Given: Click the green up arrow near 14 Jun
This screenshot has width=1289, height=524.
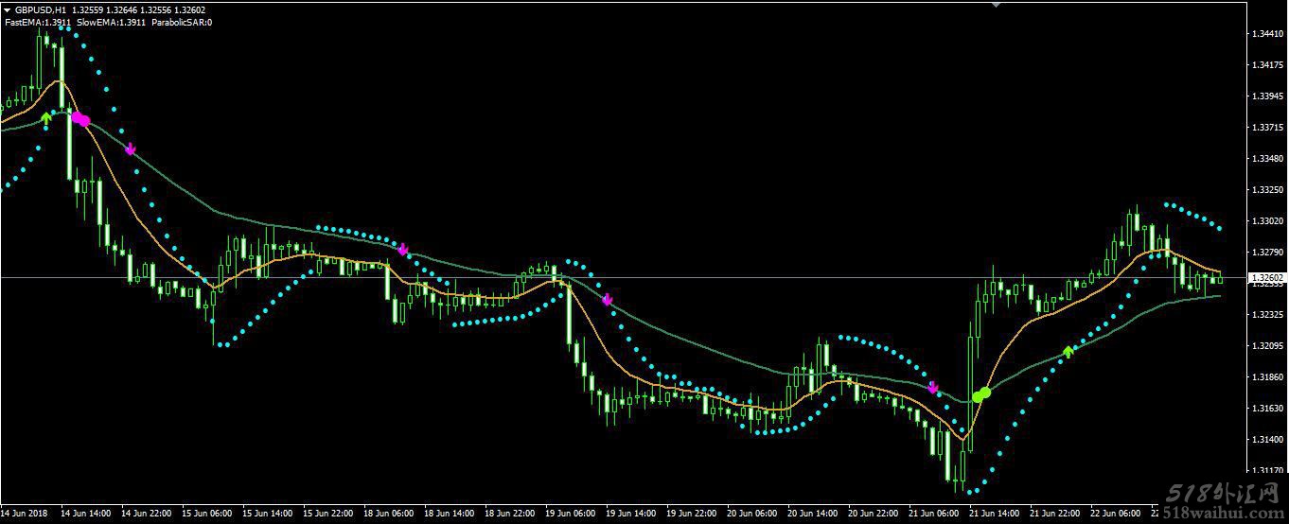Looking at the screenshot, I should click(x=45, y=118).
